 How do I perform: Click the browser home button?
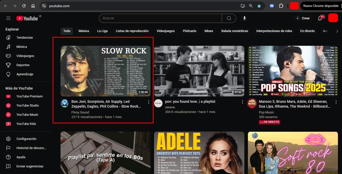(x=33, y=6)
